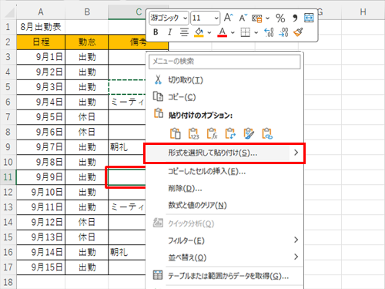This screenshot has width=385, height=289.
Task: Apply comma style format
Action: (295, 18)
